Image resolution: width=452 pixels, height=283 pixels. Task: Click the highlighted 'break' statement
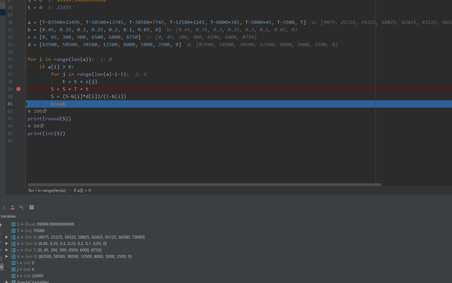58,104
